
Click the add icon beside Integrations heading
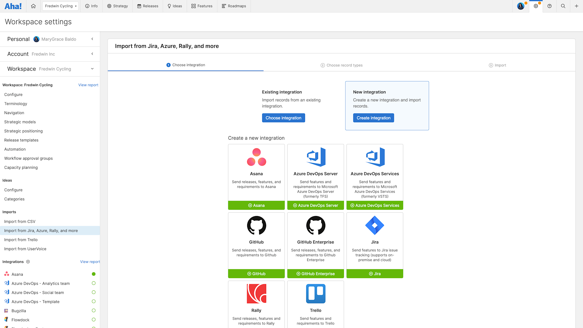pyautogui.click(x=28, y=262)
